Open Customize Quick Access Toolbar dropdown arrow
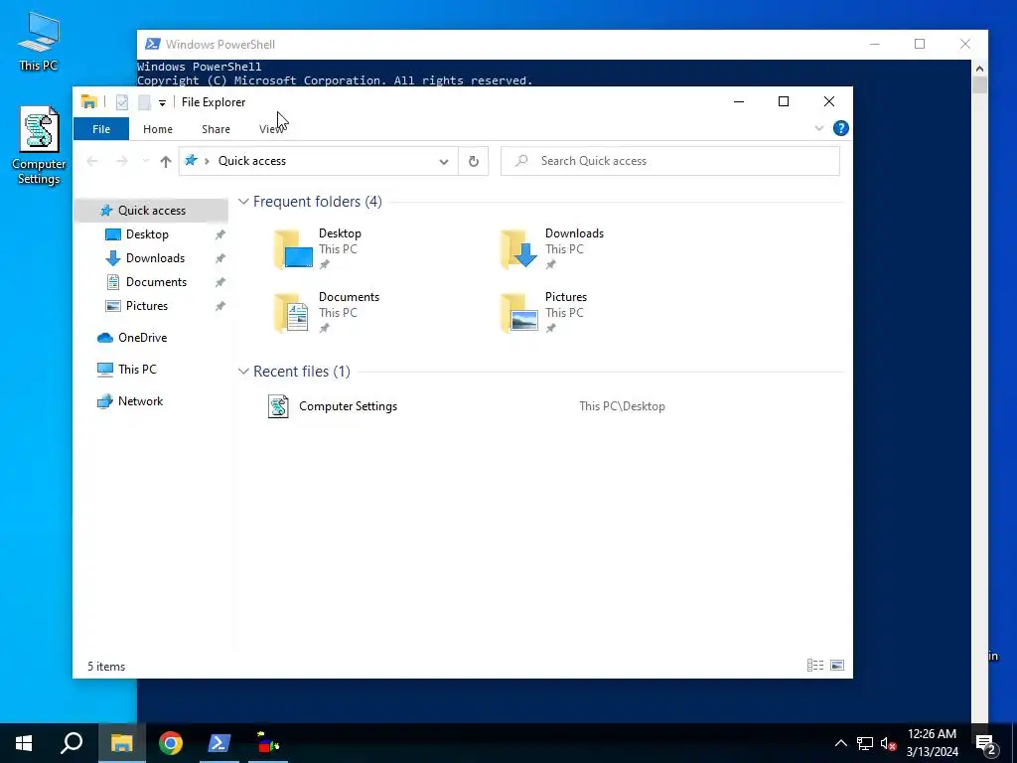 [162, 102]
